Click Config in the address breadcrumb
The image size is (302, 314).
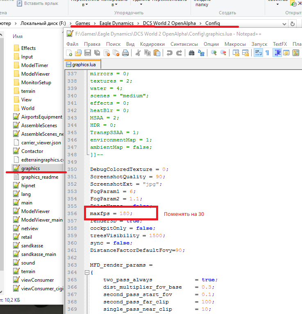[213, 23]
